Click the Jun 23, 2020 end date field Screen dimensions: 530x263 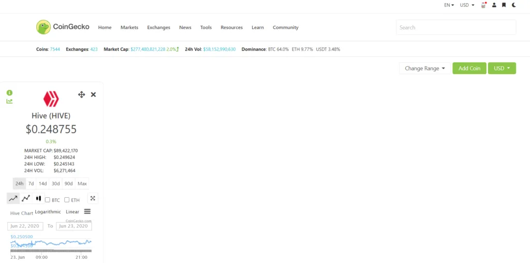pos(74,226)
